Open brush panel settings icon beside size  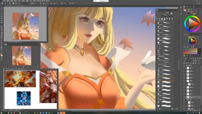tap(172, 13)
